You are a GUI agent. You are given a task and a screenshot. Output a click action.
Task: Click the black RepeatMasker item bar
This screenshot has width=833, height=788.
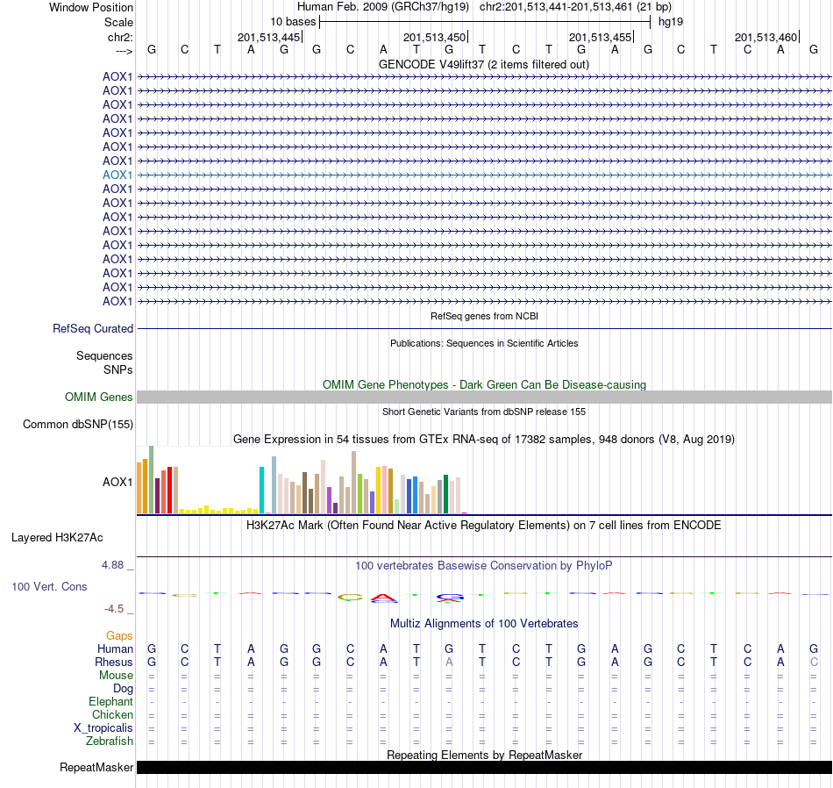click(x=484, y=767)
